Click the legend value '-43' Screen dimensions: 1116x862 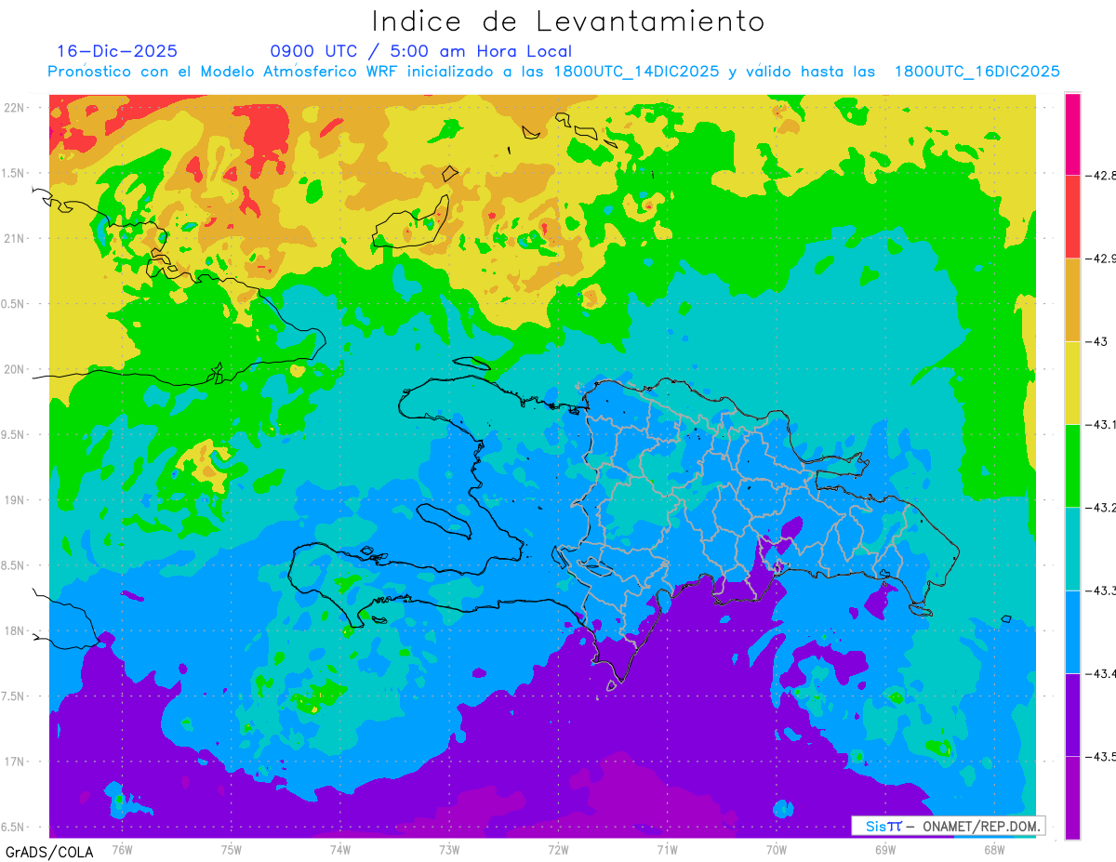pyautogui.click(x=1096, y=341)
